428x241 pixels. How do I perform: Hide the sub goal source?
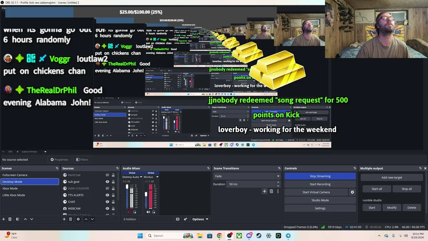[107, 182]
